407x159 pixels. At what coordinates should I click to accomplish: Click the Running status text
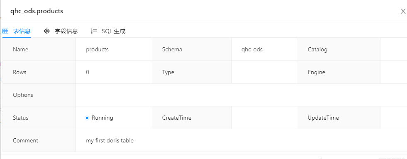pos(102,118)
